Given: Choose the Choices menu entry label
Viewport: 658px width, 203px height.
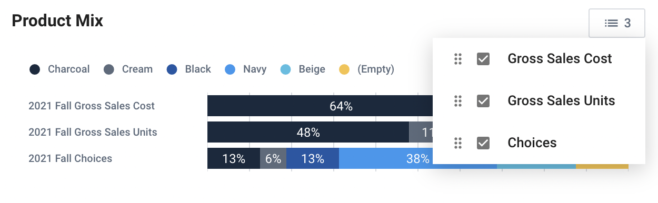Looking at the screenshot, I should click(532, 143).
